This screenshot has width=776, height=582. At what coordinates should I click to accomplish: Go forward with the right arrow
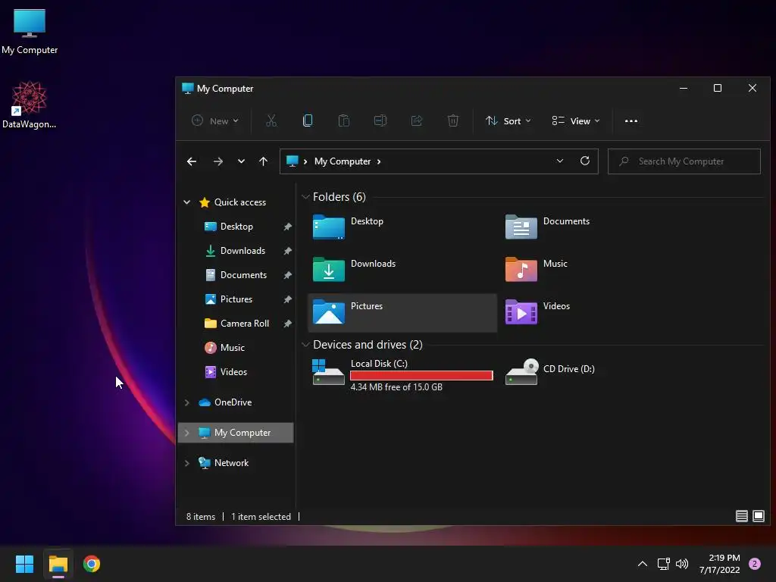coord(217,161)
